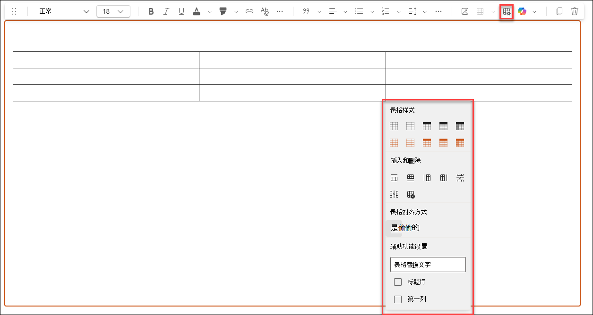This screenshot has height=315, width=593.
Task: Delete the current row
Action: point(460,178)
